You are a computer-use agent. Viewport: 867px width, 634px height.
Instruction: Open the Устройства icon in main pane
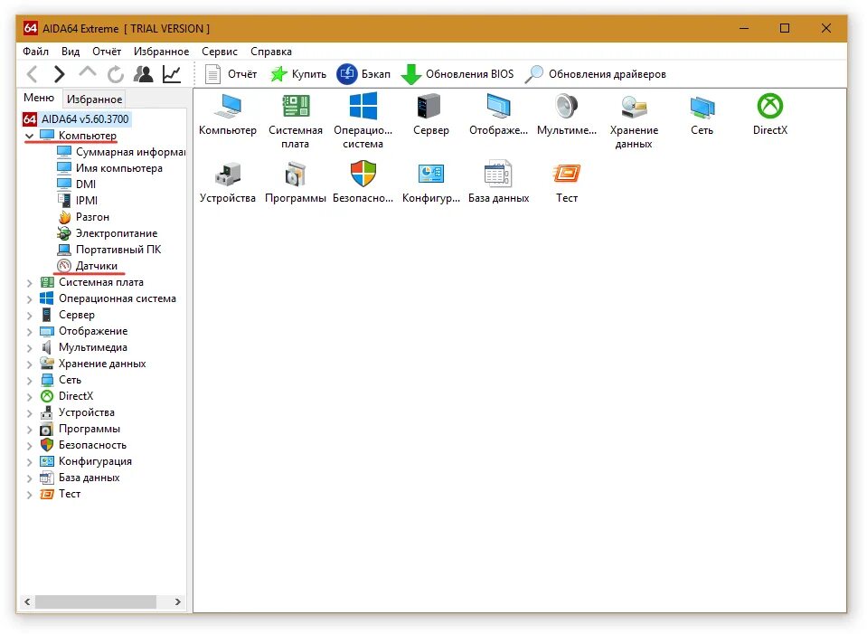pyautogui.click(x=228, y=175)
